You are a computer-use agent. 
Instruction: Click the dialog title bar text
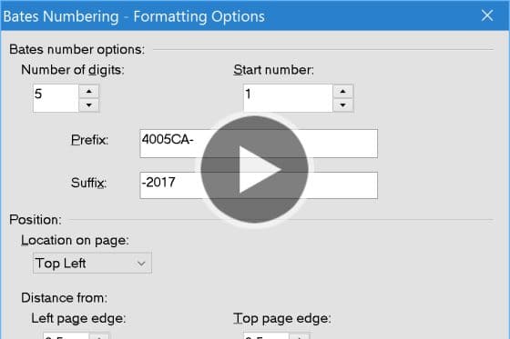coord(134,16)
